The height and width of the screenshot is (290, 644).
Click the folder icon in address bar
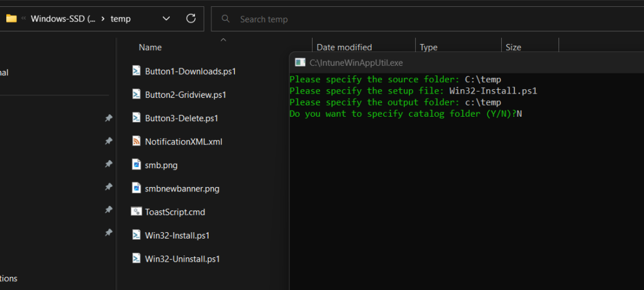tap(11, 19)
